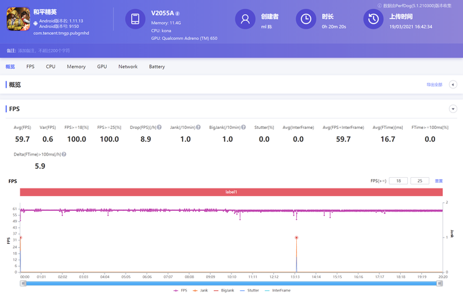Viewport: 463px width, 294px height.
Task: Click the upload time history icon
Action: [x=373, y=19]
